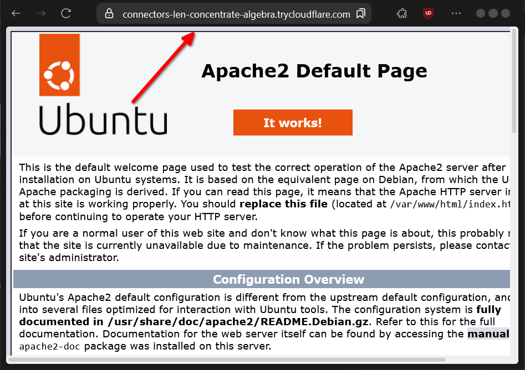Click the padlock site security icon
The height and width of the screenshot is (370, 525).
[x=109, y=14]
